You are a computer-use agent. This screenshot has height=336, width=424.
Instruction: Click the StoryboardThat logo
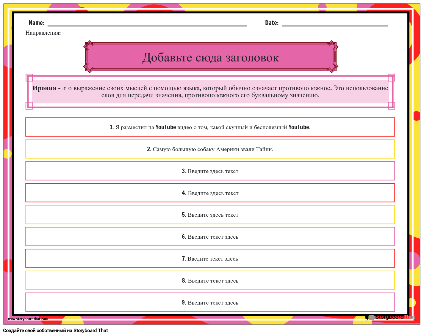click(x=390, y=317)
